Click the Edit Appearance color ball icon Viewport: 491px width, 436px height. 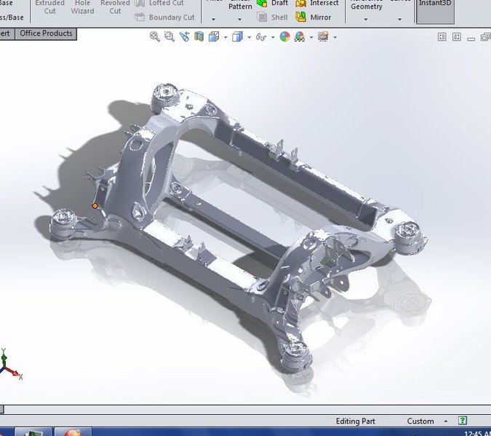284,36
